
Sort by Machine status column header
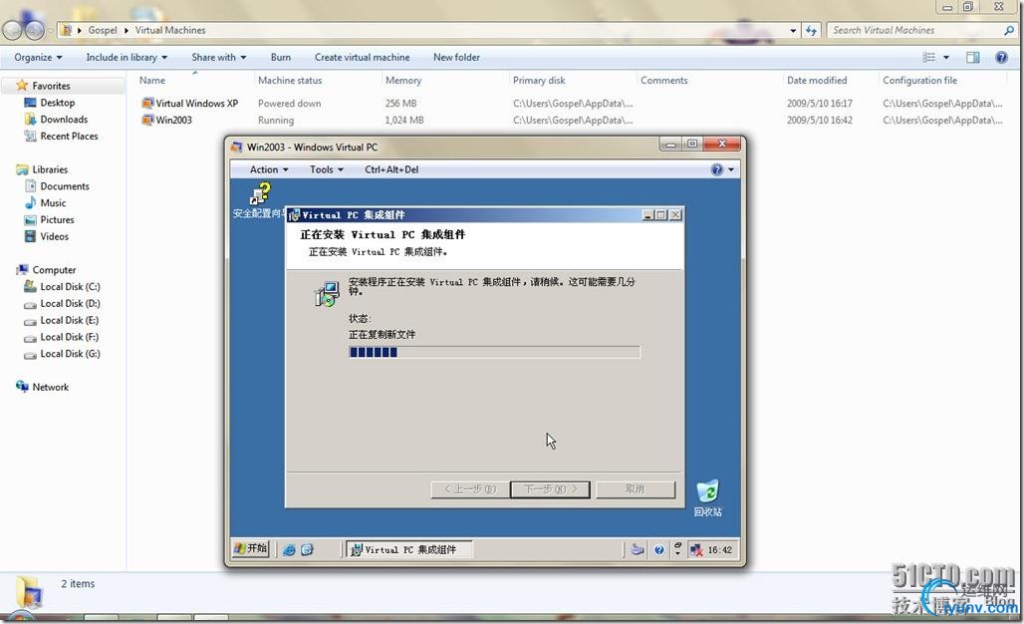pos(290,81)
